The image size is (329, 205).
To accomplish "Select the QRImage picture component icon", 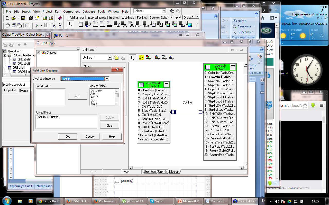I will pyautogui.click(x=189, y=24).
